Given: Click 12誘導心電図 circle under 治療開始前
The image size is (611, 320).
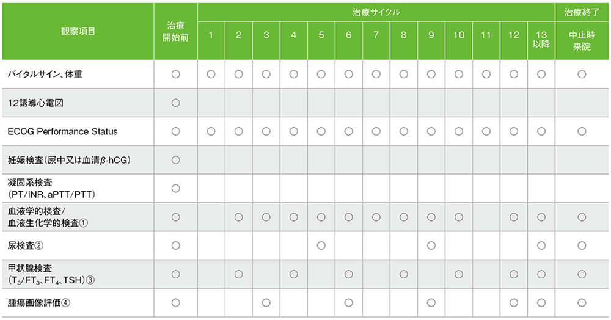Looking at the screenshot, I should click(175, 103).
